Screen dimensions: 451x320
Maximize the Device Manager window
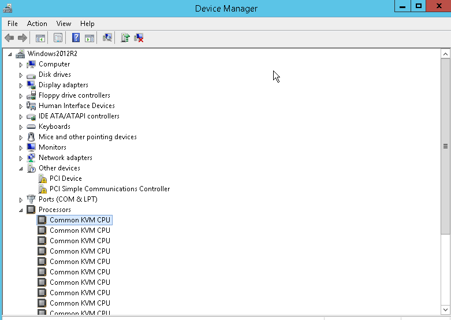click(419, 6)
